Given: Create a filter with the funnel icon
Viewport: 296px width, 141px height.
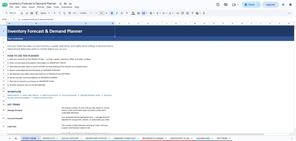Looking at the screenshot, I should 192,13.
